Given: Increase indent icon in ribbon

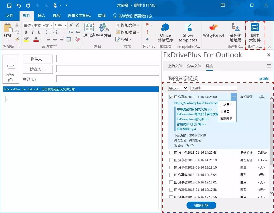Looking at the screenshot, I should (77, 32).
